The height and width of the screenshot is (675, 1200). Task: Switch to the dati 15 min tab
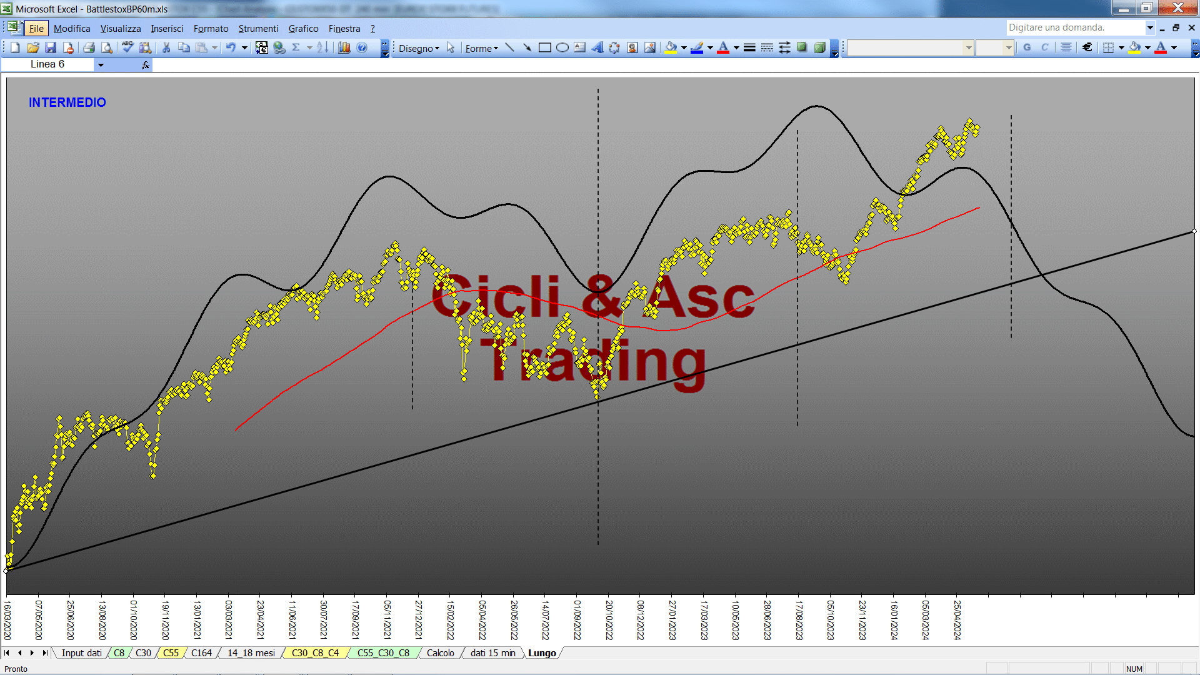point(493,653)
